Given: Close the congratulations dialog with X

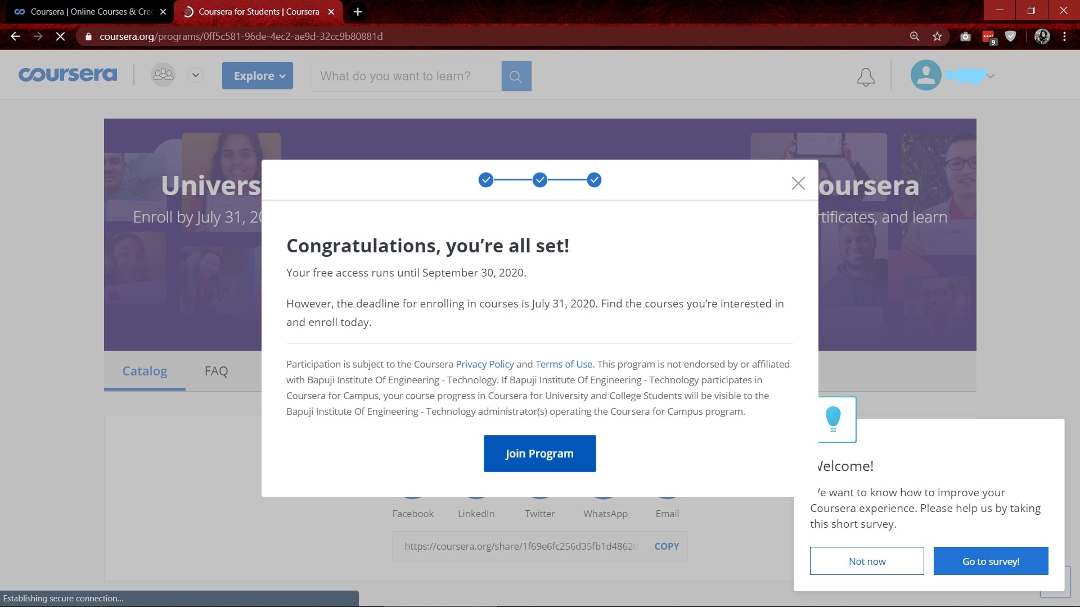Looking at the screenshot, I should (x=798, y=183).
